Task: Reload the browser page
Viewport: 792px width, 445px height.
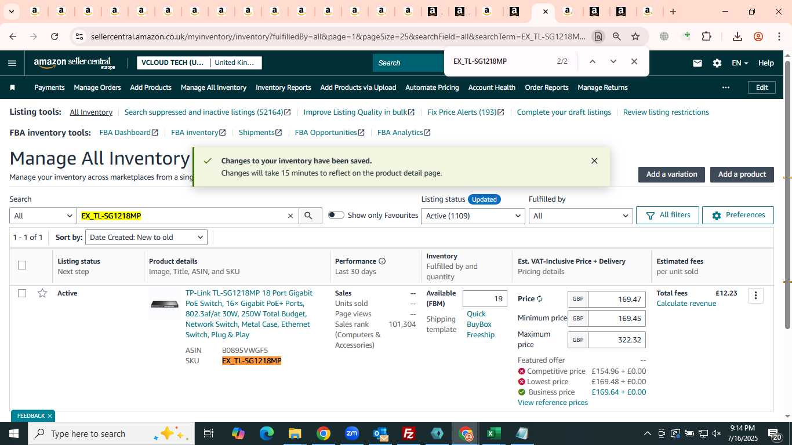Action: (x=55, y=37)
